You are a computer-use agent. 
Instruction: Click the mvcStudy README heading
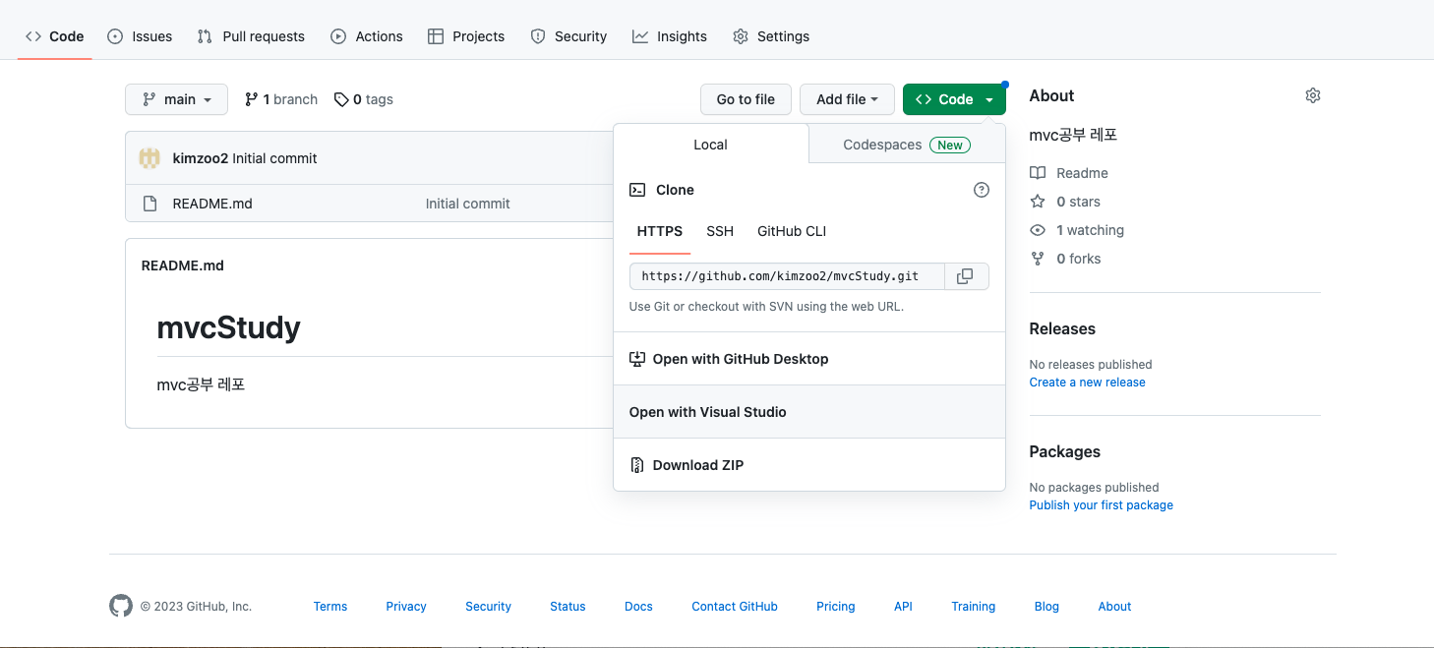[x=229, y=327]
